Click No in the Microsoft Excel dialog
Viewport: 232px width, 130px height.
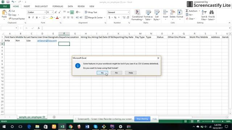click(x=116, y=73)
